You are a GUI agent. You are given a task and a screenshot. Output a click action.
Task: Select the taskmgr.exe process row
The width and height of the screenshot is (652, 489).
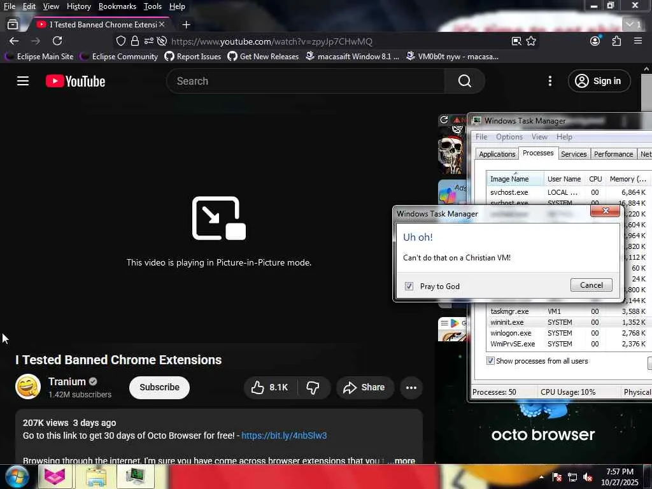tap(568, 311)
